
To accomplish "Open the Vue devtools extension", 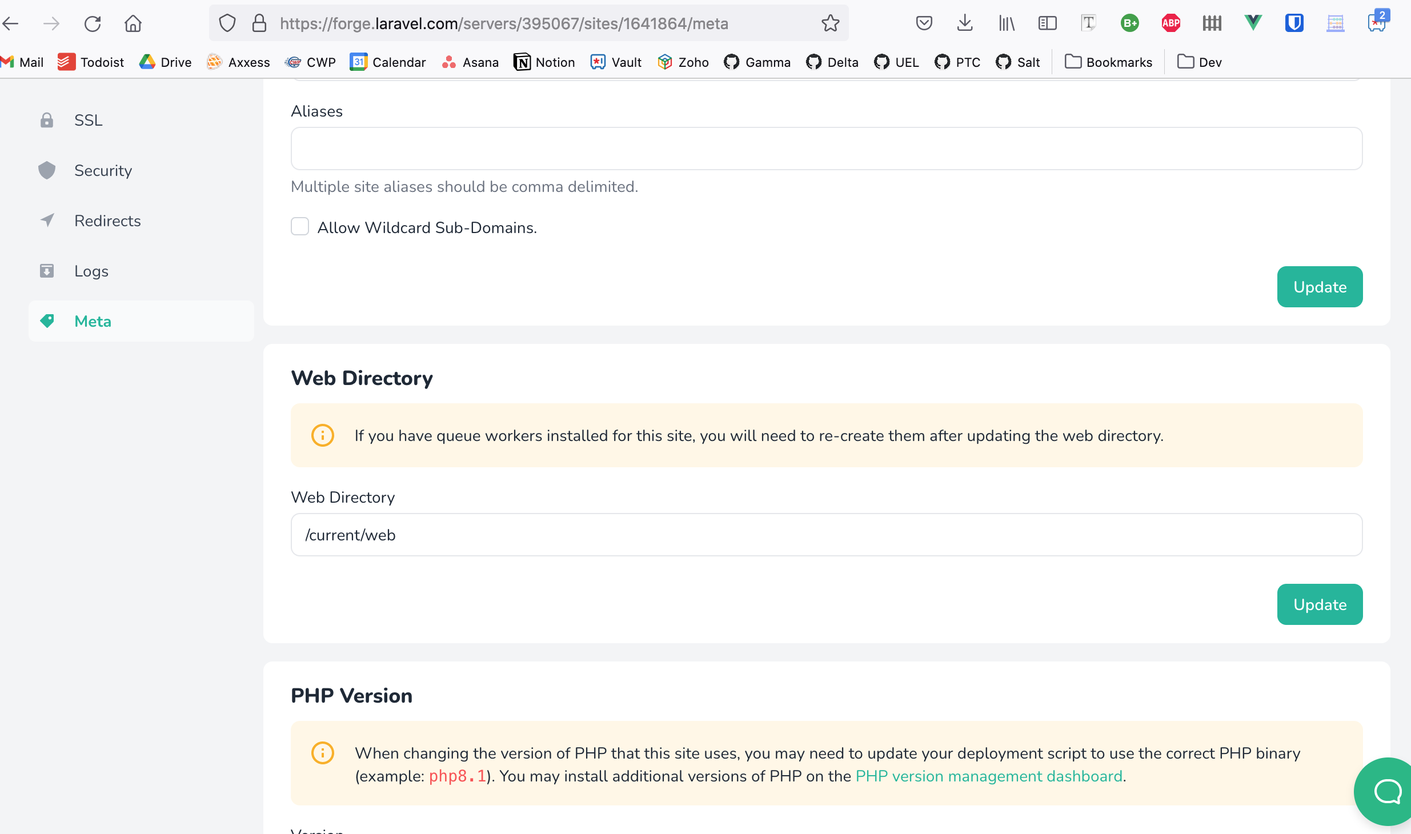I will point(1252,23).
